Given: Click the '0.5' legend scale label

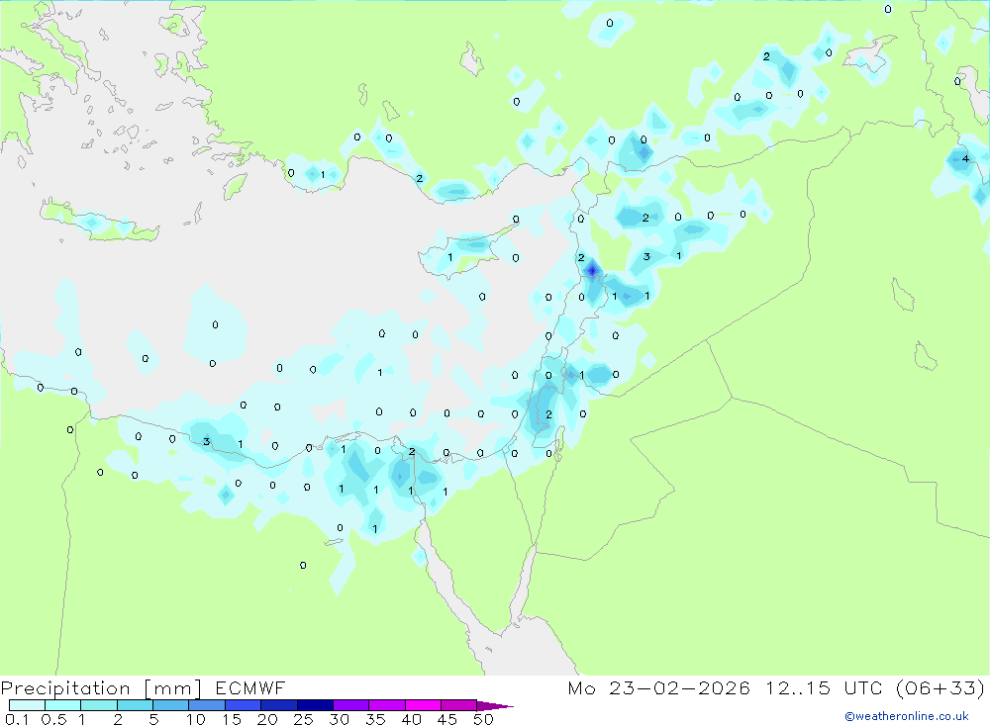Looking at the screenshot, I should 53,719.
